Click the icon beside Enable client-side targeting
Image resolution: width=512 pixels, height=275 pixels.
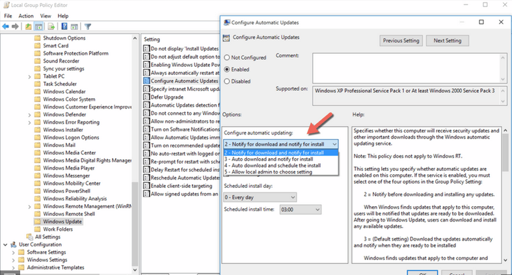[x=146, y=186]
